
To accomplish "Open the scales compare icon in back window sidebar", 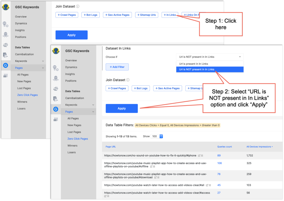I will pos(6,45).
